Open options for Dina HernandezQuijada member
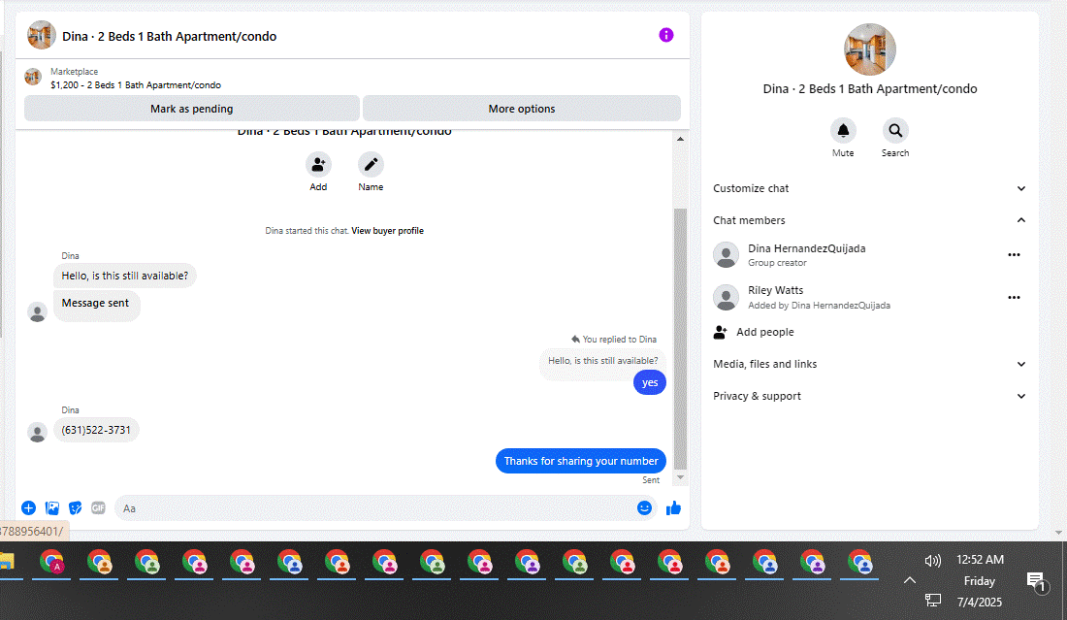This screenshot has height=620, width=1067. coord(1014,254)
